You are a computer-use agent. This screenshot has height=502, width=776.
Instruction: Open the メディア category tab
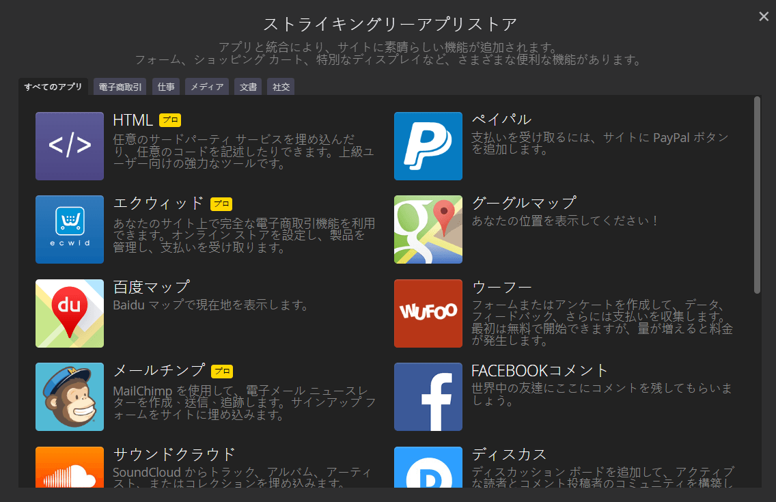(207, 87)
